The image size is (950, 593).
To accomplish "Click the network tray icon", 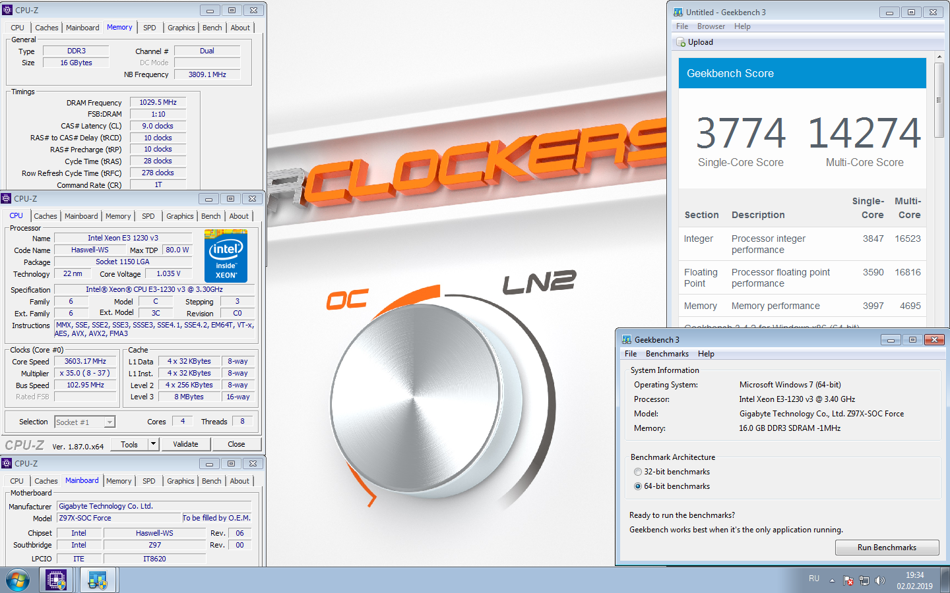I will pos(864,580).
